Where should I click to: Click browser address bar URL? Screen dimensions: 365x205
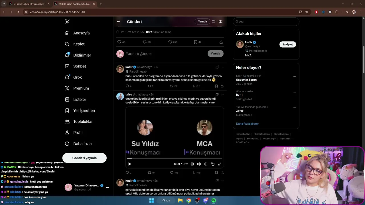click(x=57, y=12)
